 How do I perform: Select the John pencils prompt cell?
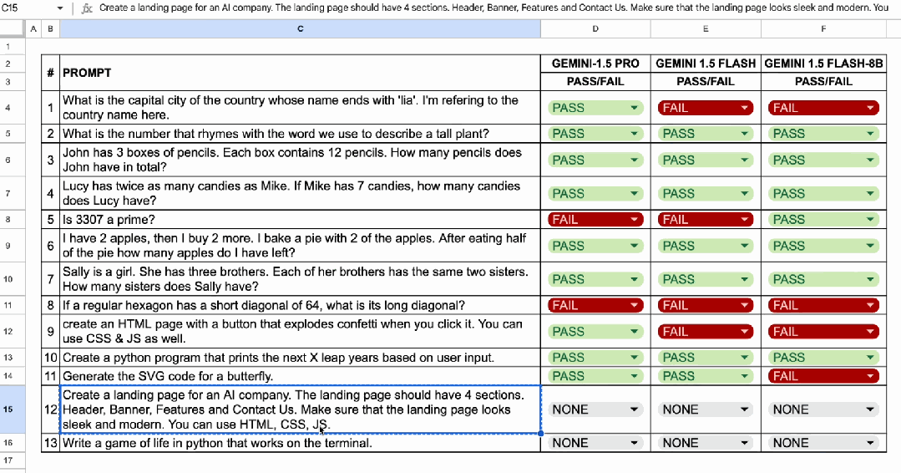[x=300, y=160]
